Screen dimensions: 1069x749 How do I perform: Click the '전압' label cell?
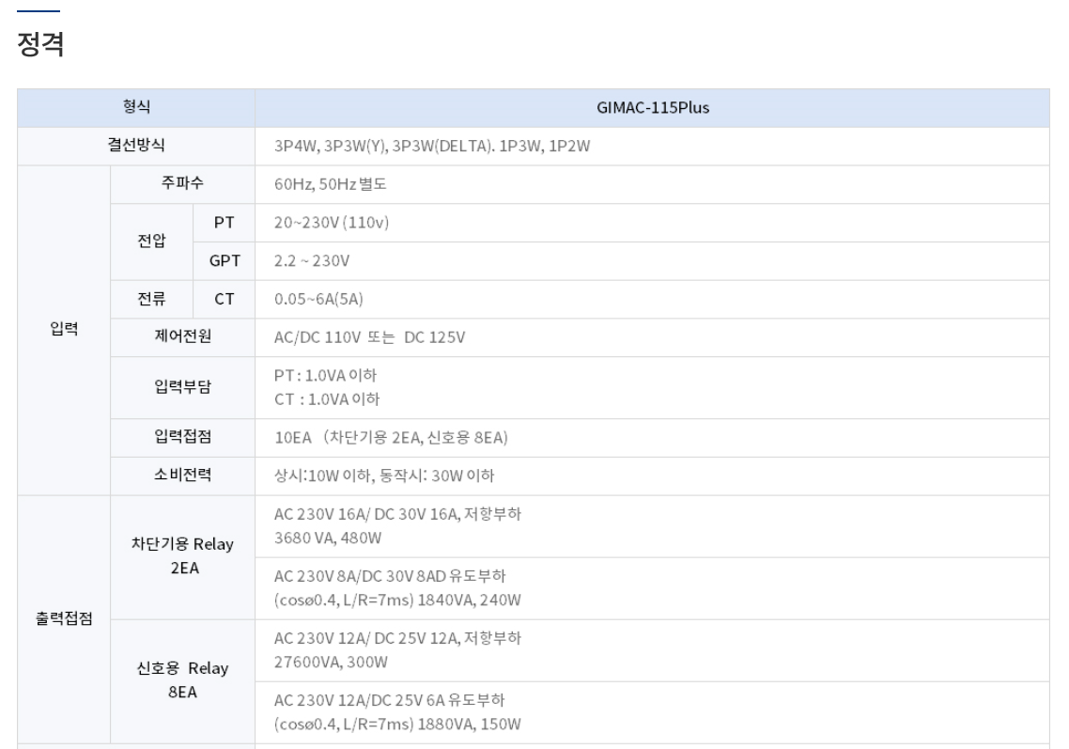point(151,242)
